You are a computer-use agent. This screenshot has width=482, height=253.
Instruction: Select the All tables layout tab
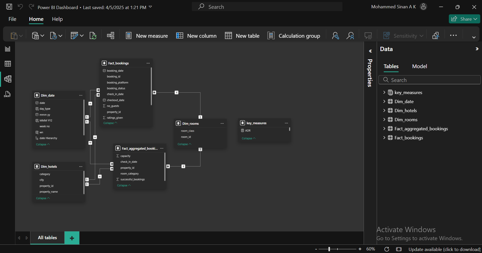tap(47, 238)
